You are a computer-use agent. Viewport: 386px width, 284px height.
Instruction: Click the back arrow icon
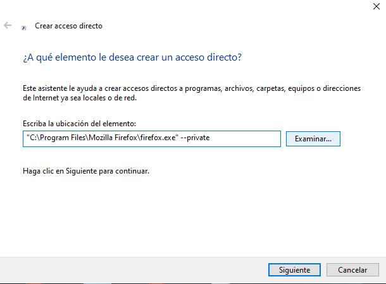[x=8, y=26]
